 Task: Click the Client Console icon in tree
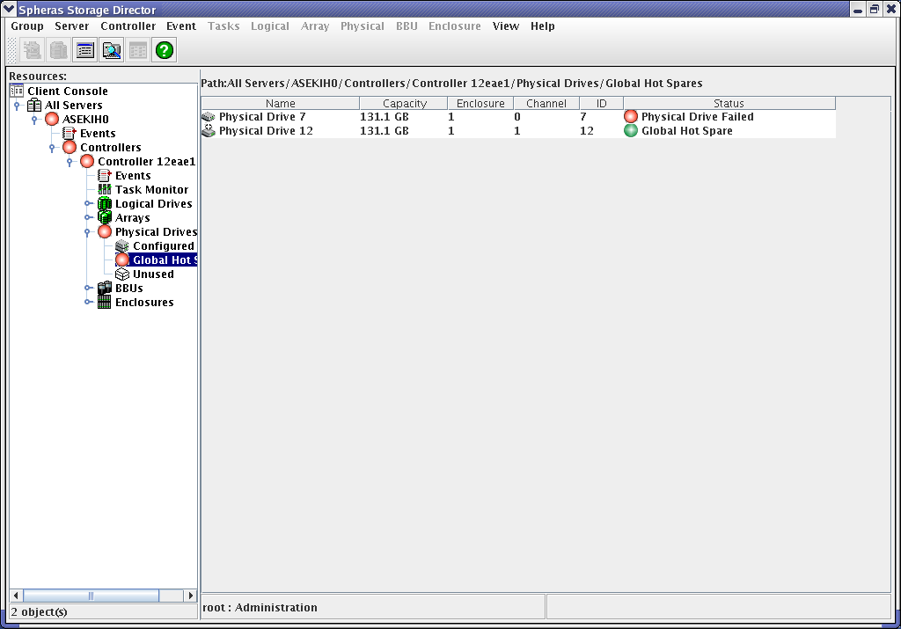point(17,91)
